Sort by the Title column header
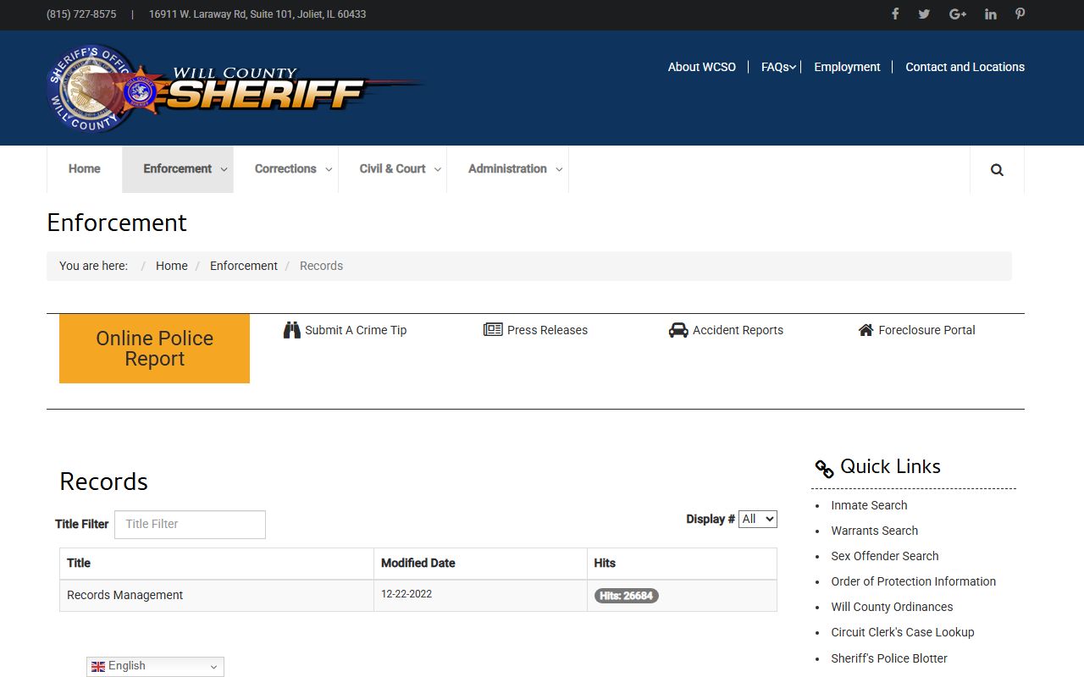Viewport: 1084px width, 677px height. [x=79, y=563]
